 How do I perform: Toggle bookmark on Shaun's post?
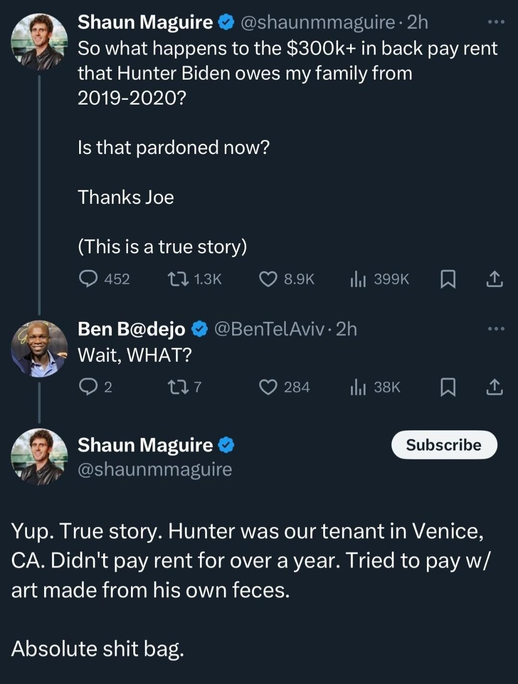pos(448,280)
